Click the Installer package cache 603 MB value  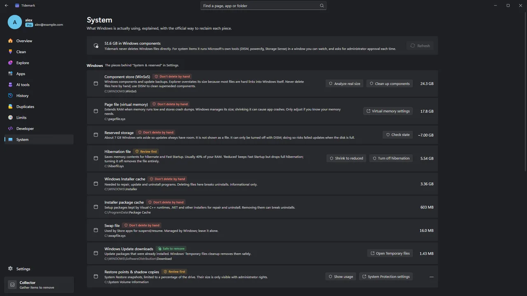427,207
